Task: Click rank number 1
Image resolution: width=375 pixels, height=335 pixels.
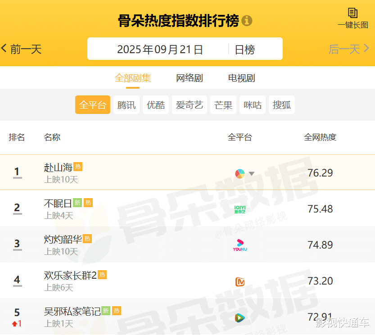Action: 17,172
